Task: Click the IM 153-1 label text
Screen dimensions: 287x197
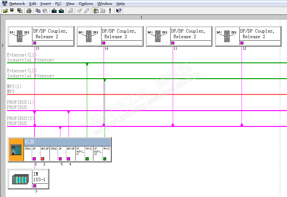Action: [39, 177]
